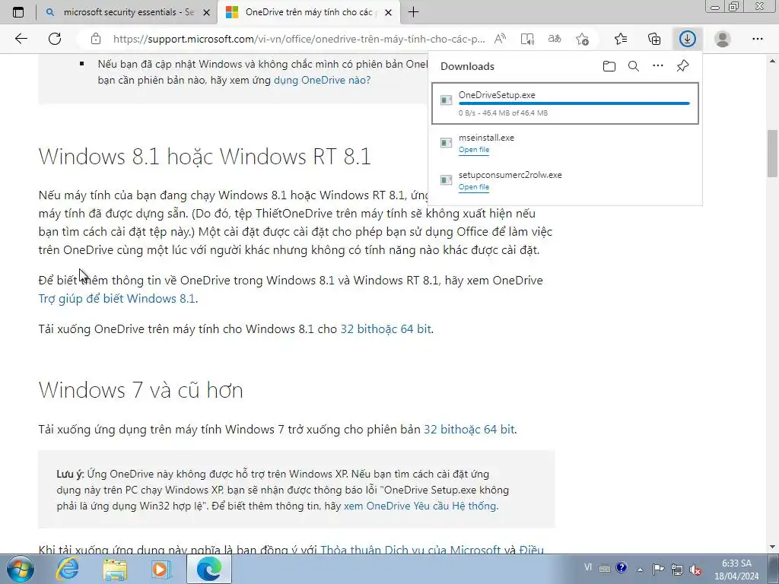Select the OneDriveSetup.exe file name
Screen dimensions: 779x584
(497, 95)
